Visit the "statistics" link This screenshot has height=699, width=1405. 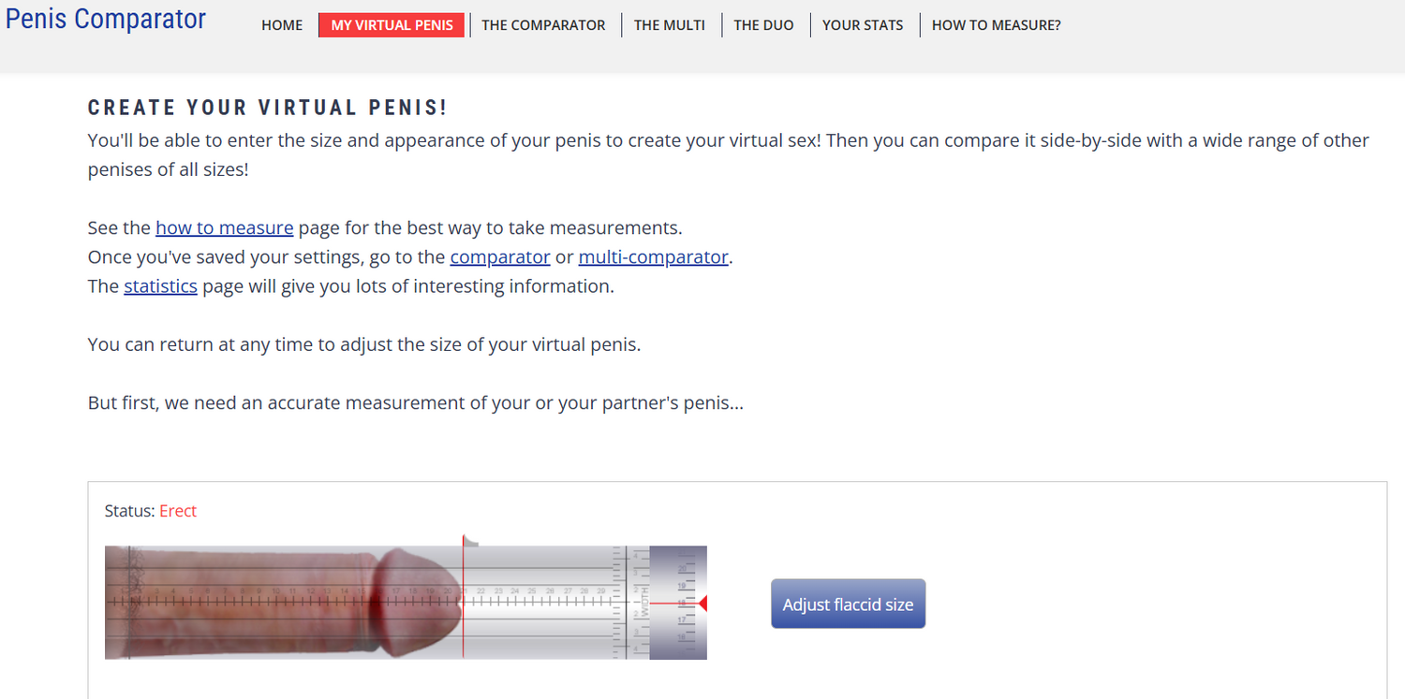[160, 285]
